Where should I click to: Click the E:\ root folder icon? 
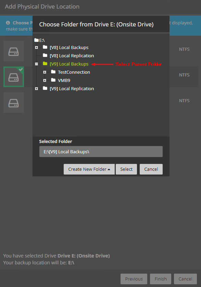36,40
